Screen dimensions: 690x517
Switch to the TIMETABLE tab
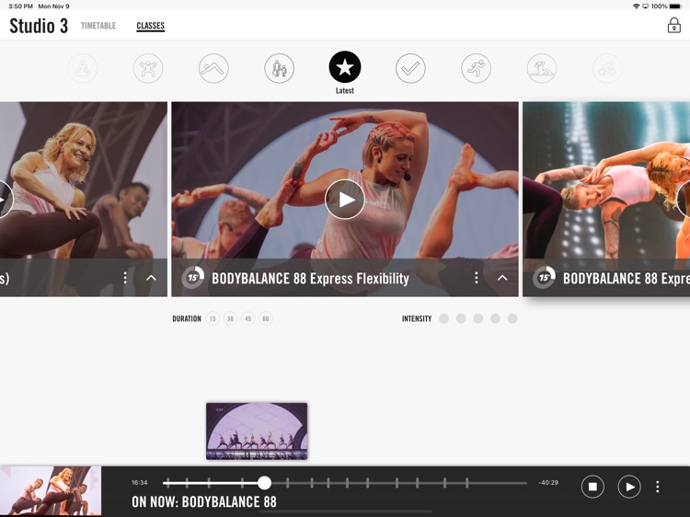pos(98,26)
